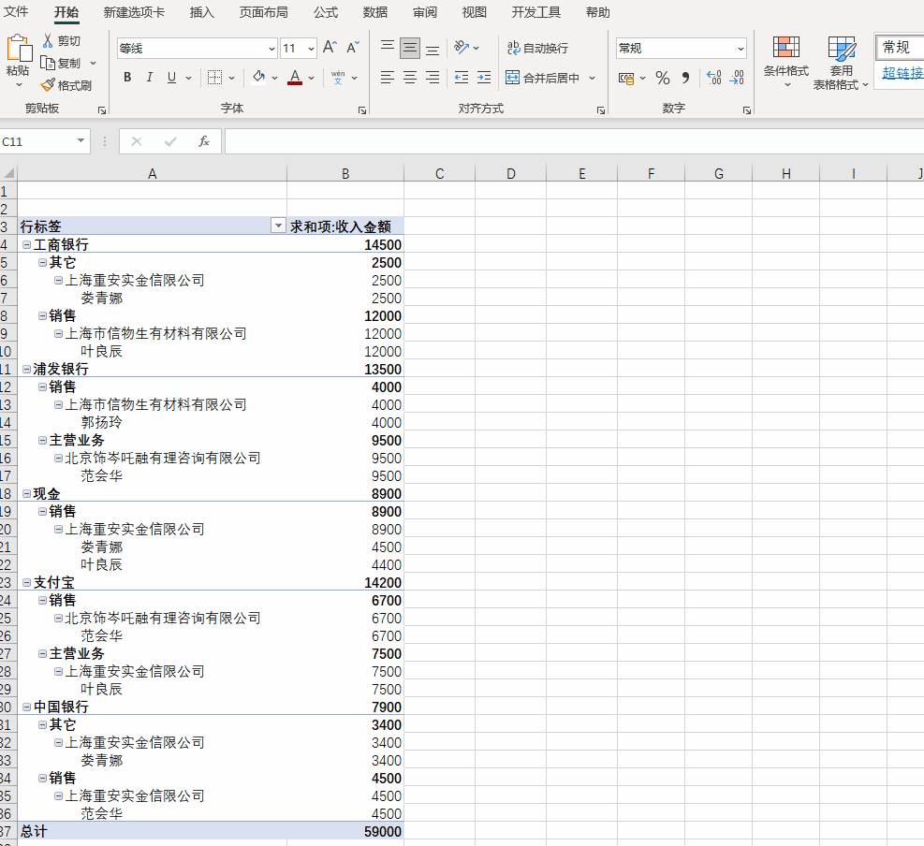
Task: Click the Copy icon
Action: pyautogui.click(x=48, y=63)
